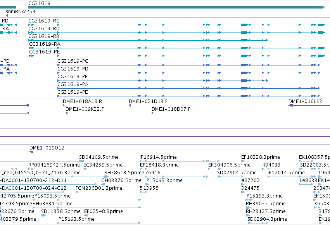
Task: Select BAC end DME1-009K22.F
Action: (85, 109)
